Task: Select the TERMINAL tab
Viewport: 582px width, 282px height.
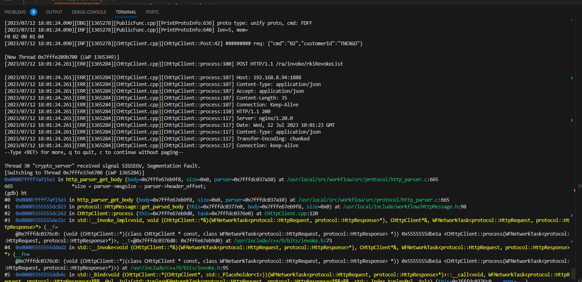Action: pos(126,12)
